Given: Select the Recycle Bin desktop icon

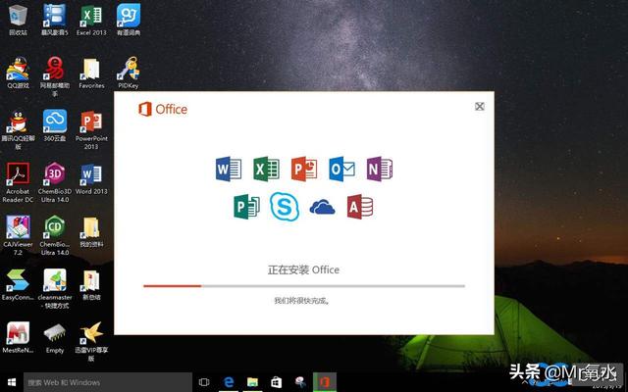Looking at the screenshot, I should (18, 17).
